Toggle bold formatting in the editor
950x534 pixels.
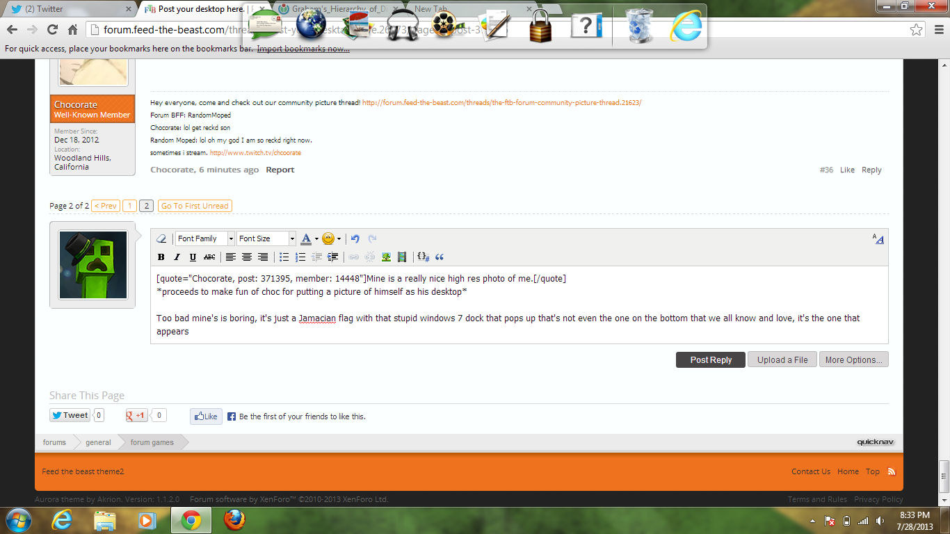pos(161,257)
